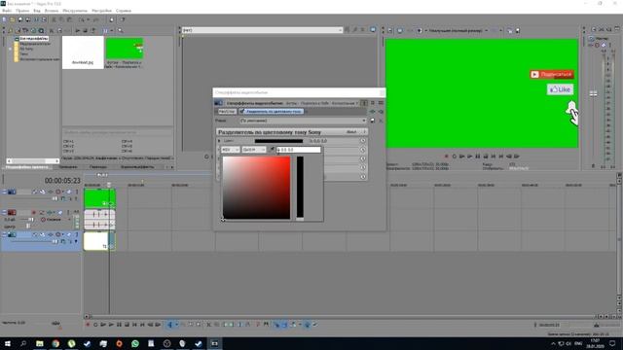The height and width of the screenshot is (350, 623).
Task: Click the audio event waveform on track 2
Action: 99,220
